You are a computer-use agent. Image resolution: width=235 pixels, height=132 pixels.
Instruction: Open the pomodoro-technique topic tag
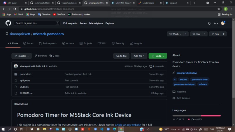184,84
